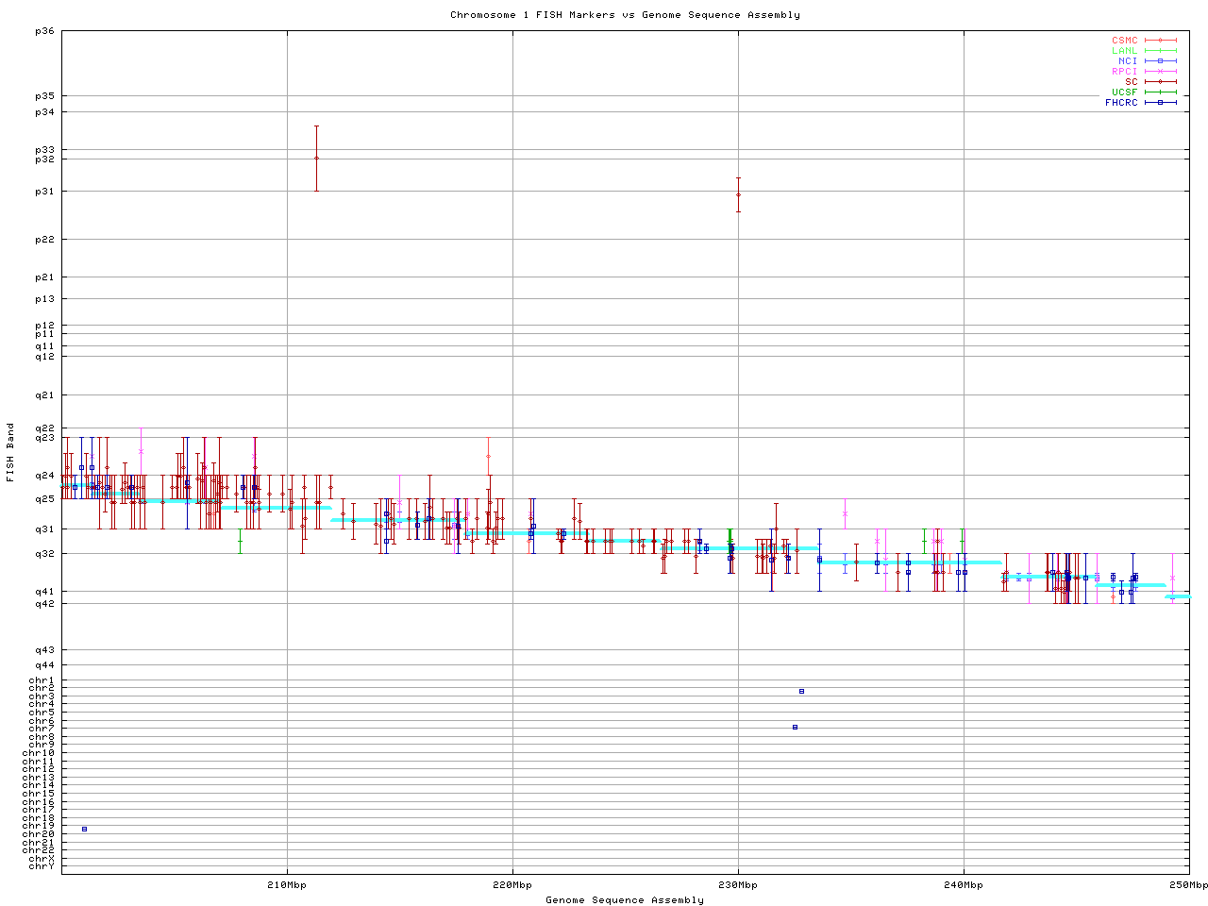Select the red outlier point near p32
The height and width of the screenshot is (906, 1208).
(316, 159)
